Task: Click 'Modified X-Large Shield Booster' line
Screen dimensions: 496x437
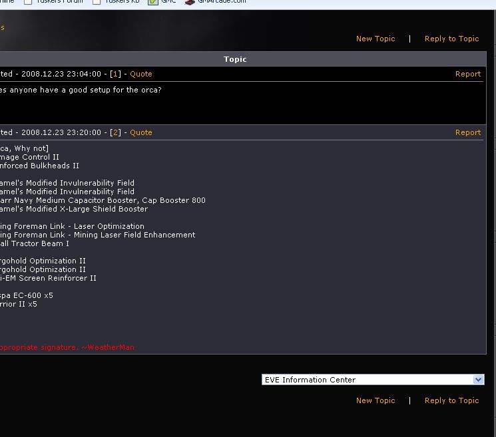Action: (87, 209)
